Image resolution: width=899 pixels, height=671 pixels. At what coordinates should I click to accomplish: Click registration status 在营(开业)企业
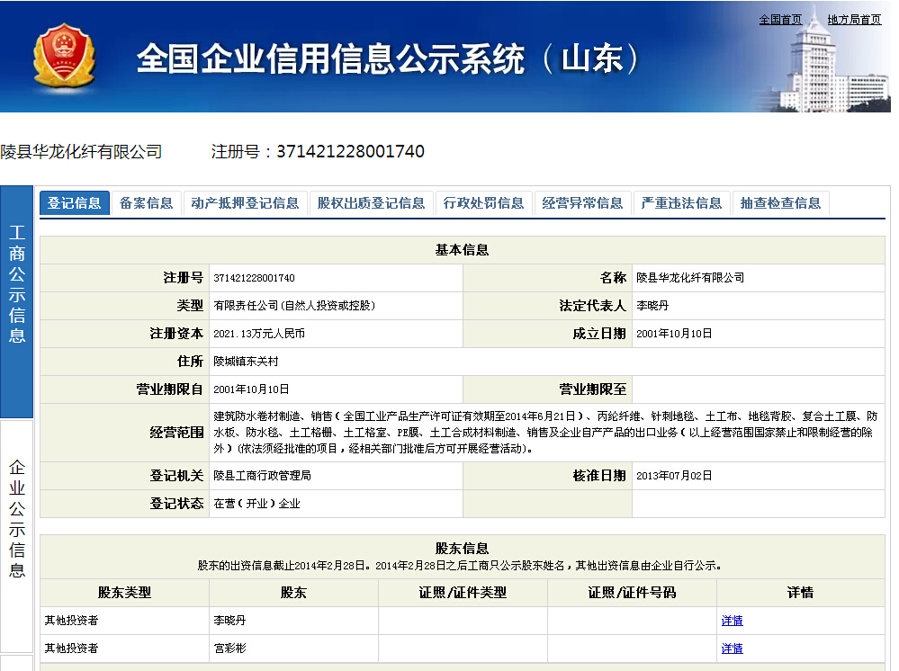click(256, 504)
